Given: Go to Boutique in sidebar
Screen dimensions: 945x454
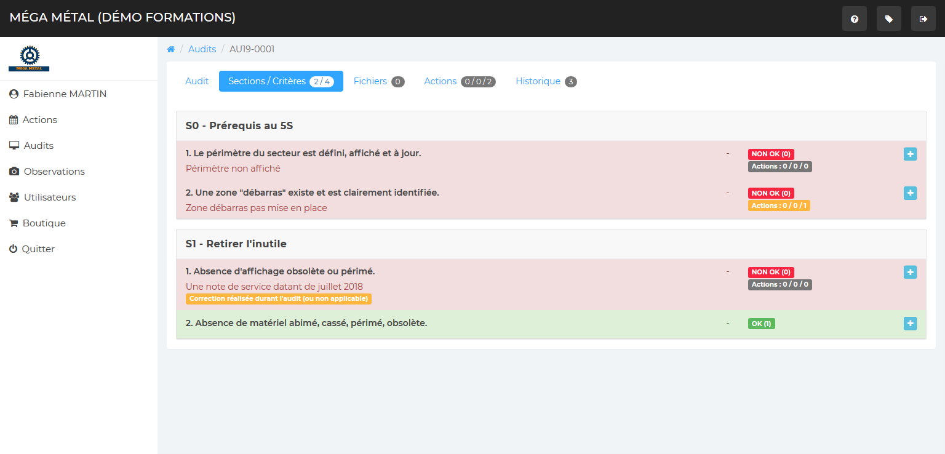Looking at the screenshot, I should tap(44, 223).
